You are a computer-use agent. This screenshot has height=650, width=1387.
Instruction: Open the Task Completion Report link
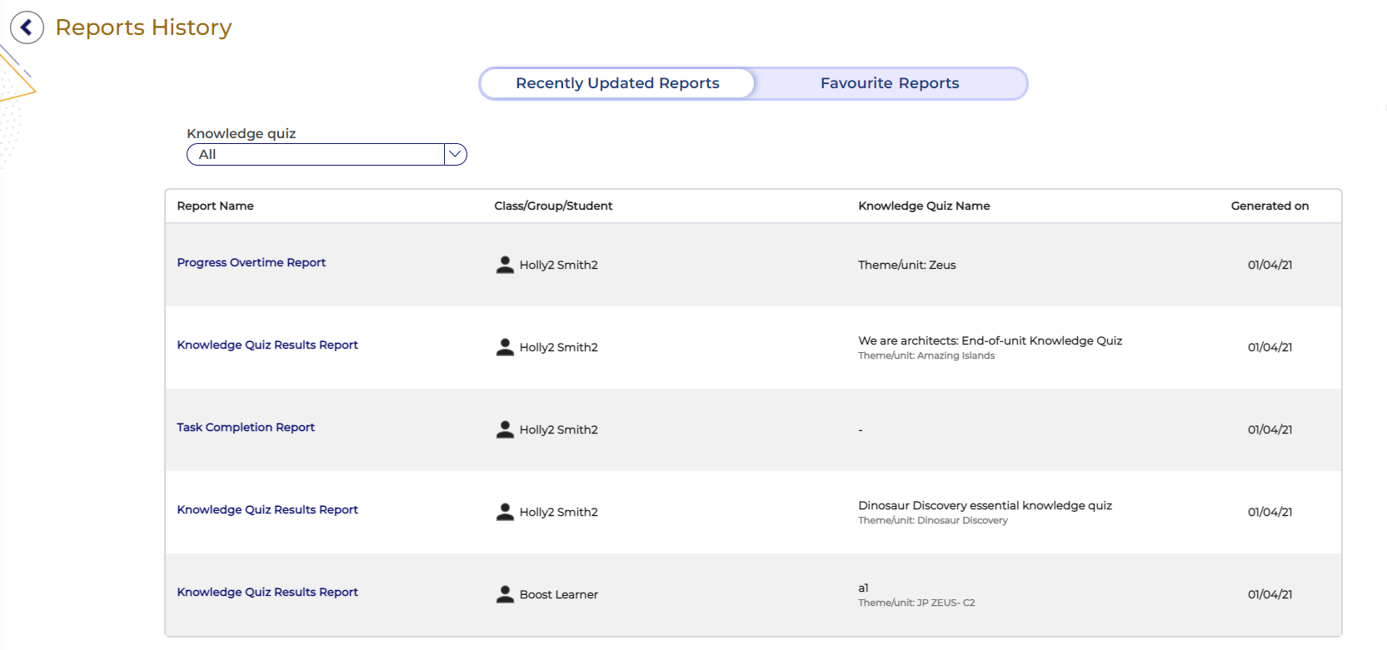246,427
